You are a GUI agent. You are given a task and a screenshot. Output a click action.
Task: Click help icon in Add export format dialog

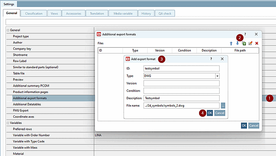tap(211, 59)
